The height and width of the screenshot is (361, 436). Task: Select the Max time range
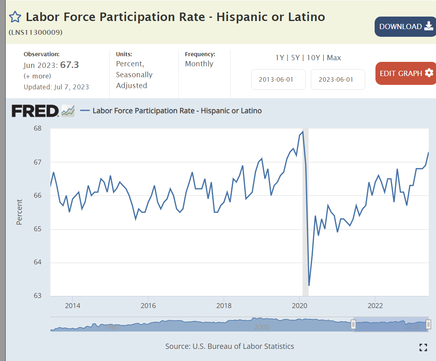pyautogui.click(x=334, y=58)
